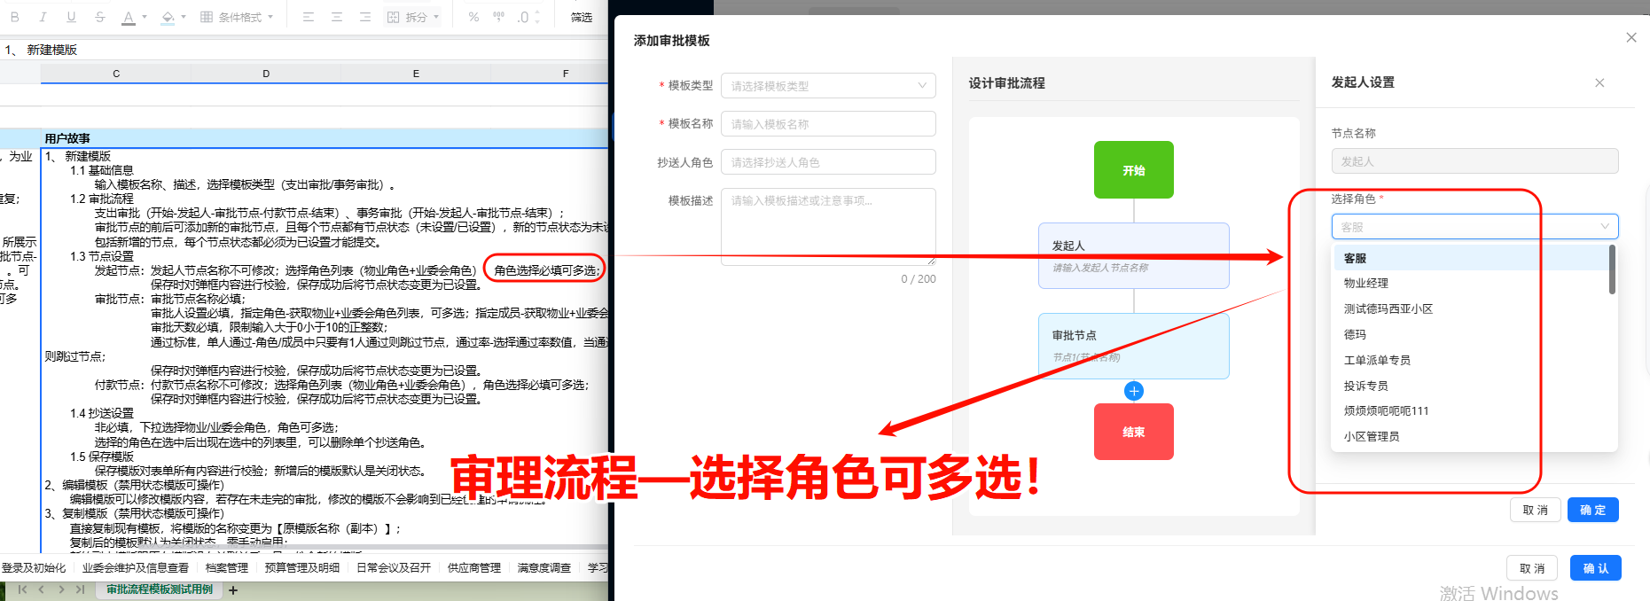Open 条件格式 conditional format dropdown
This screenshot has height=601, width=1650.
click(237, 17)
